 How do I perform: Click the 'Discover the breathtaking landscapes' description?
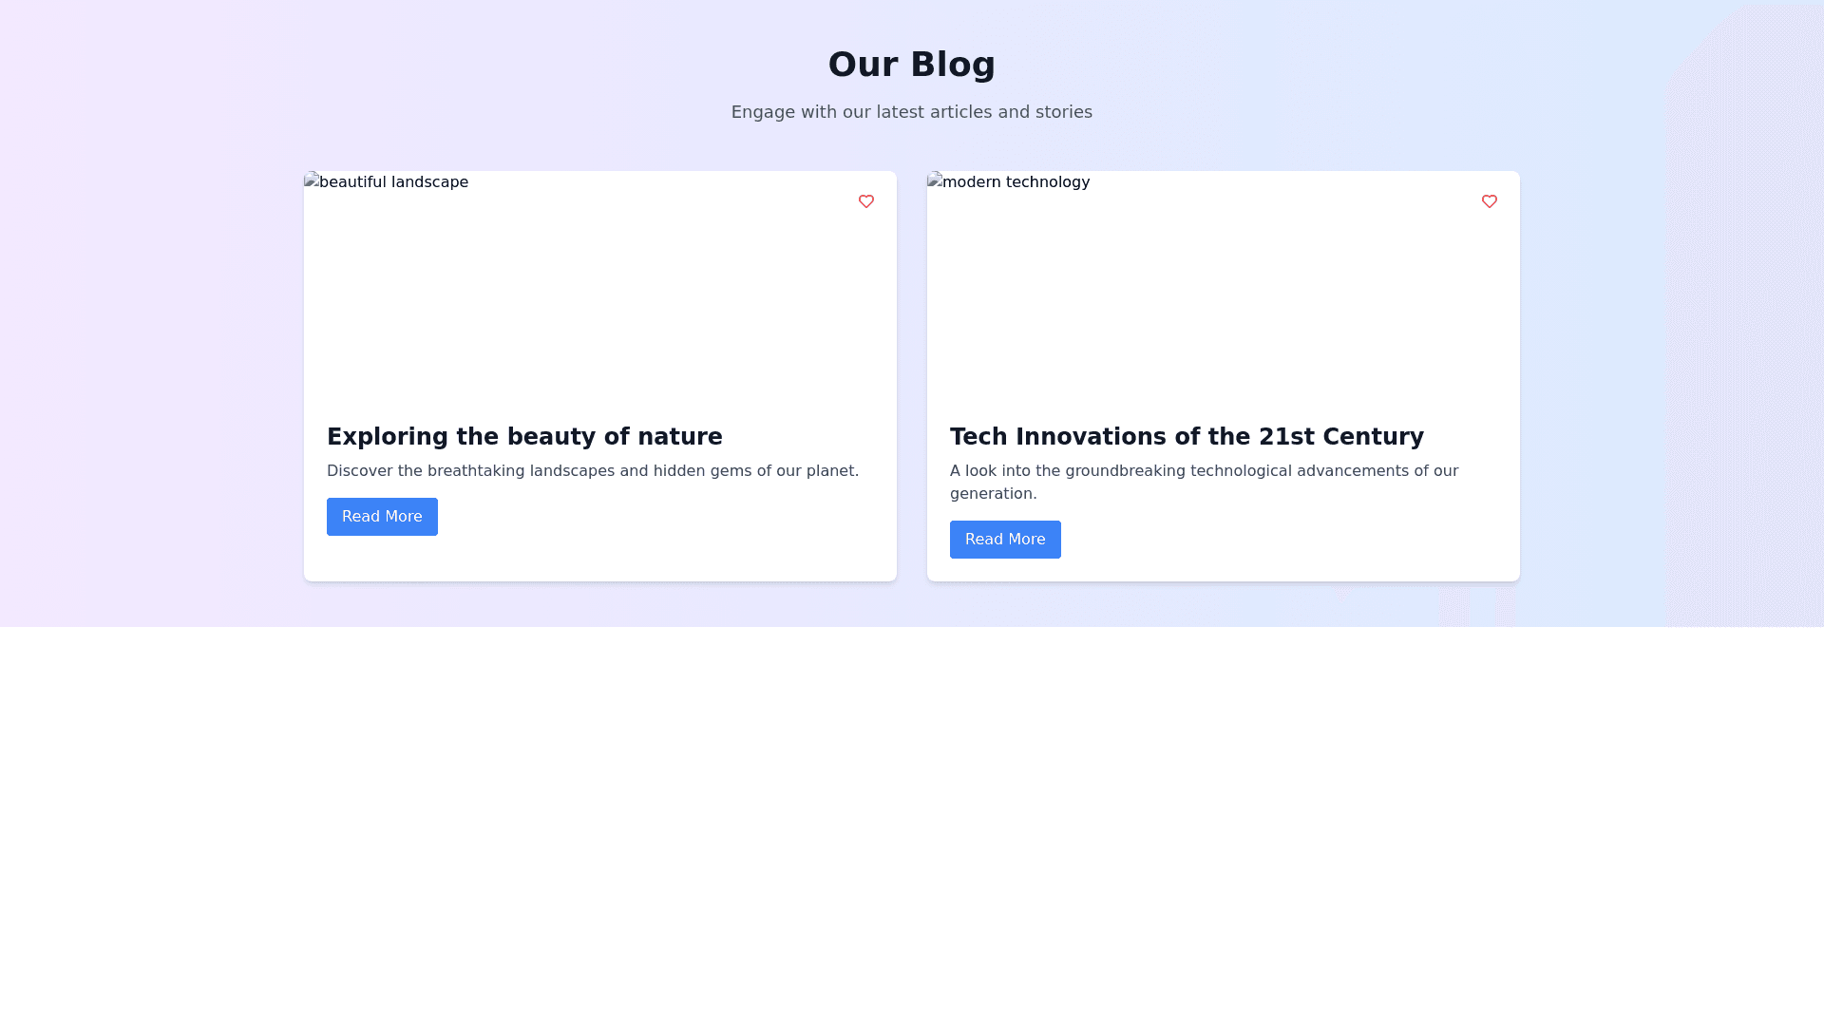click(x=592, y=471)
